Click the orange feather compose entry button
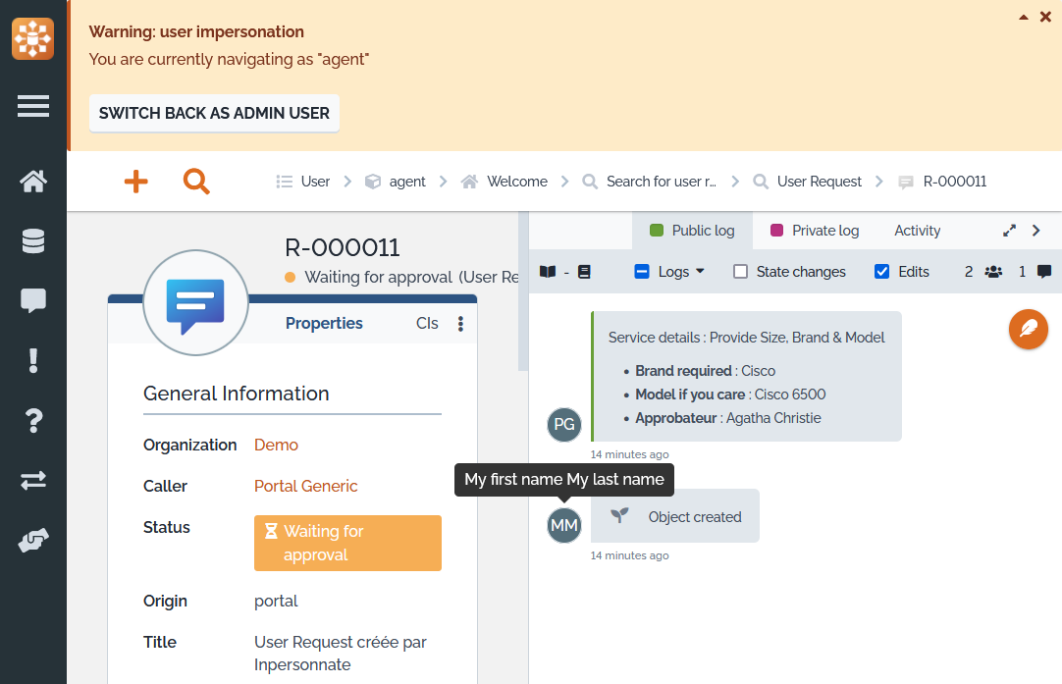This screenshot has height=684, width=1062. (1028, 329)
